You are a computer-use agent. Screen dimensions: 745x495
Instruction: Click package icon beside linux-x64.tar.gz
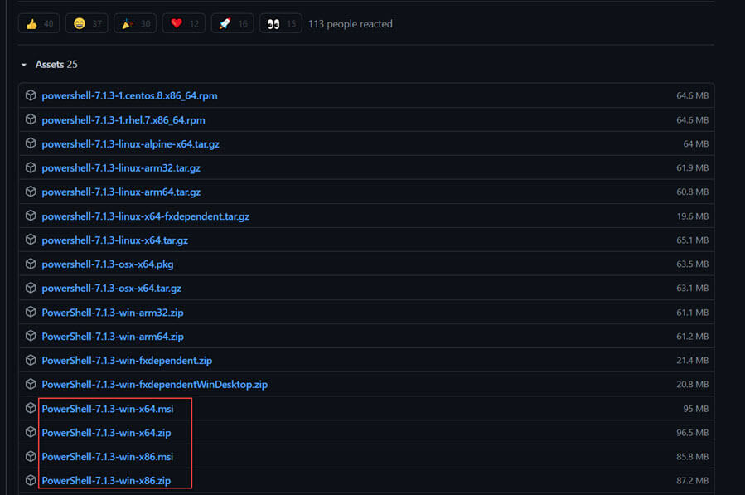click(x=31, y=240)
